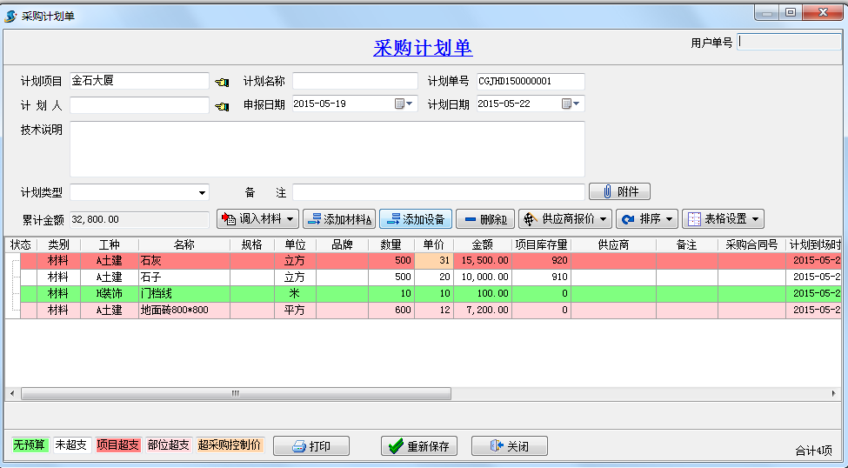Click the 打印 print button
This screenshot has height=468, width=848.
pyautogui.click(x=311, y=446)
